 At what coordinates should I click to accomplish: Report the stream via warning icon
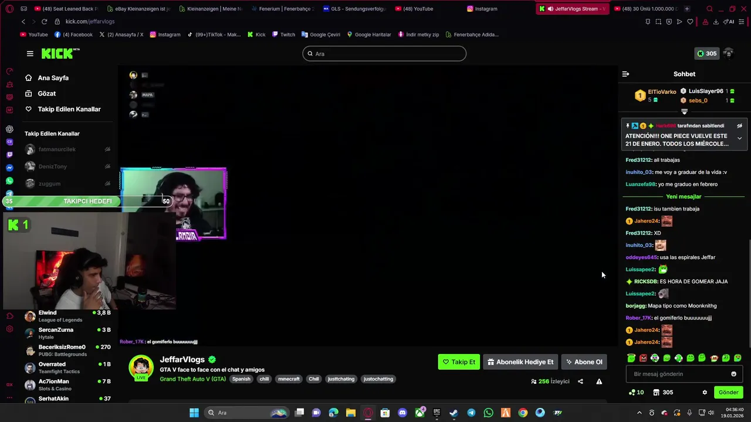coord(599,382)
